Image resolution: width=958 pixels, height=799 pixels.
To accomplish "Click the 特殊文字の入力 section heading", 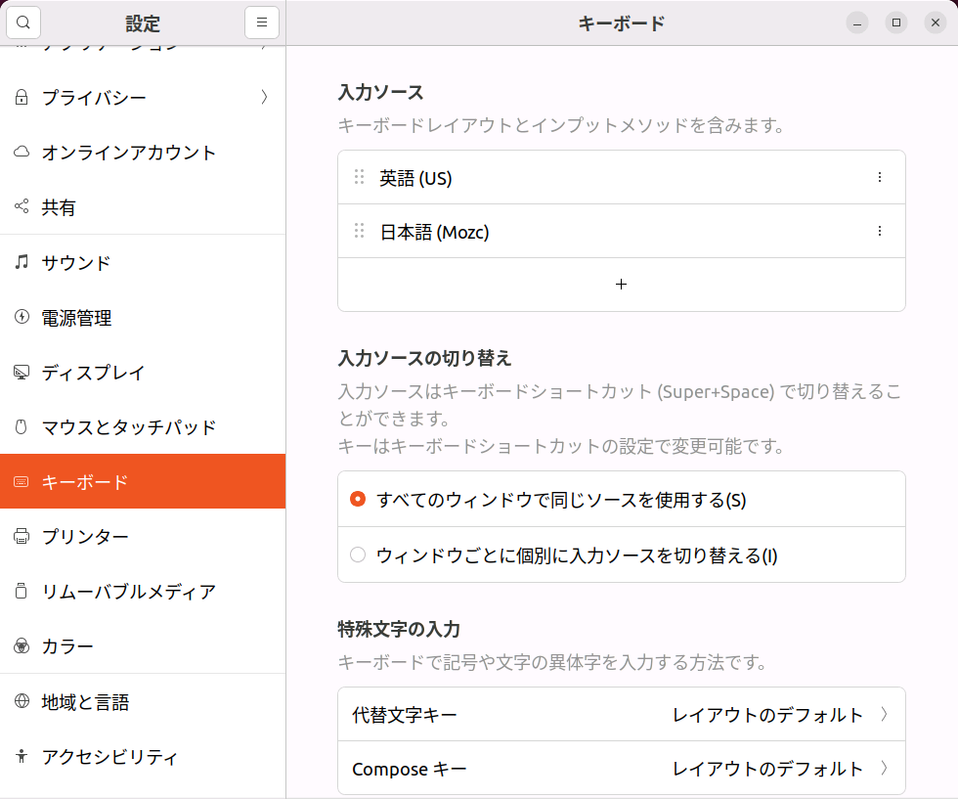I will pos(399,629).
